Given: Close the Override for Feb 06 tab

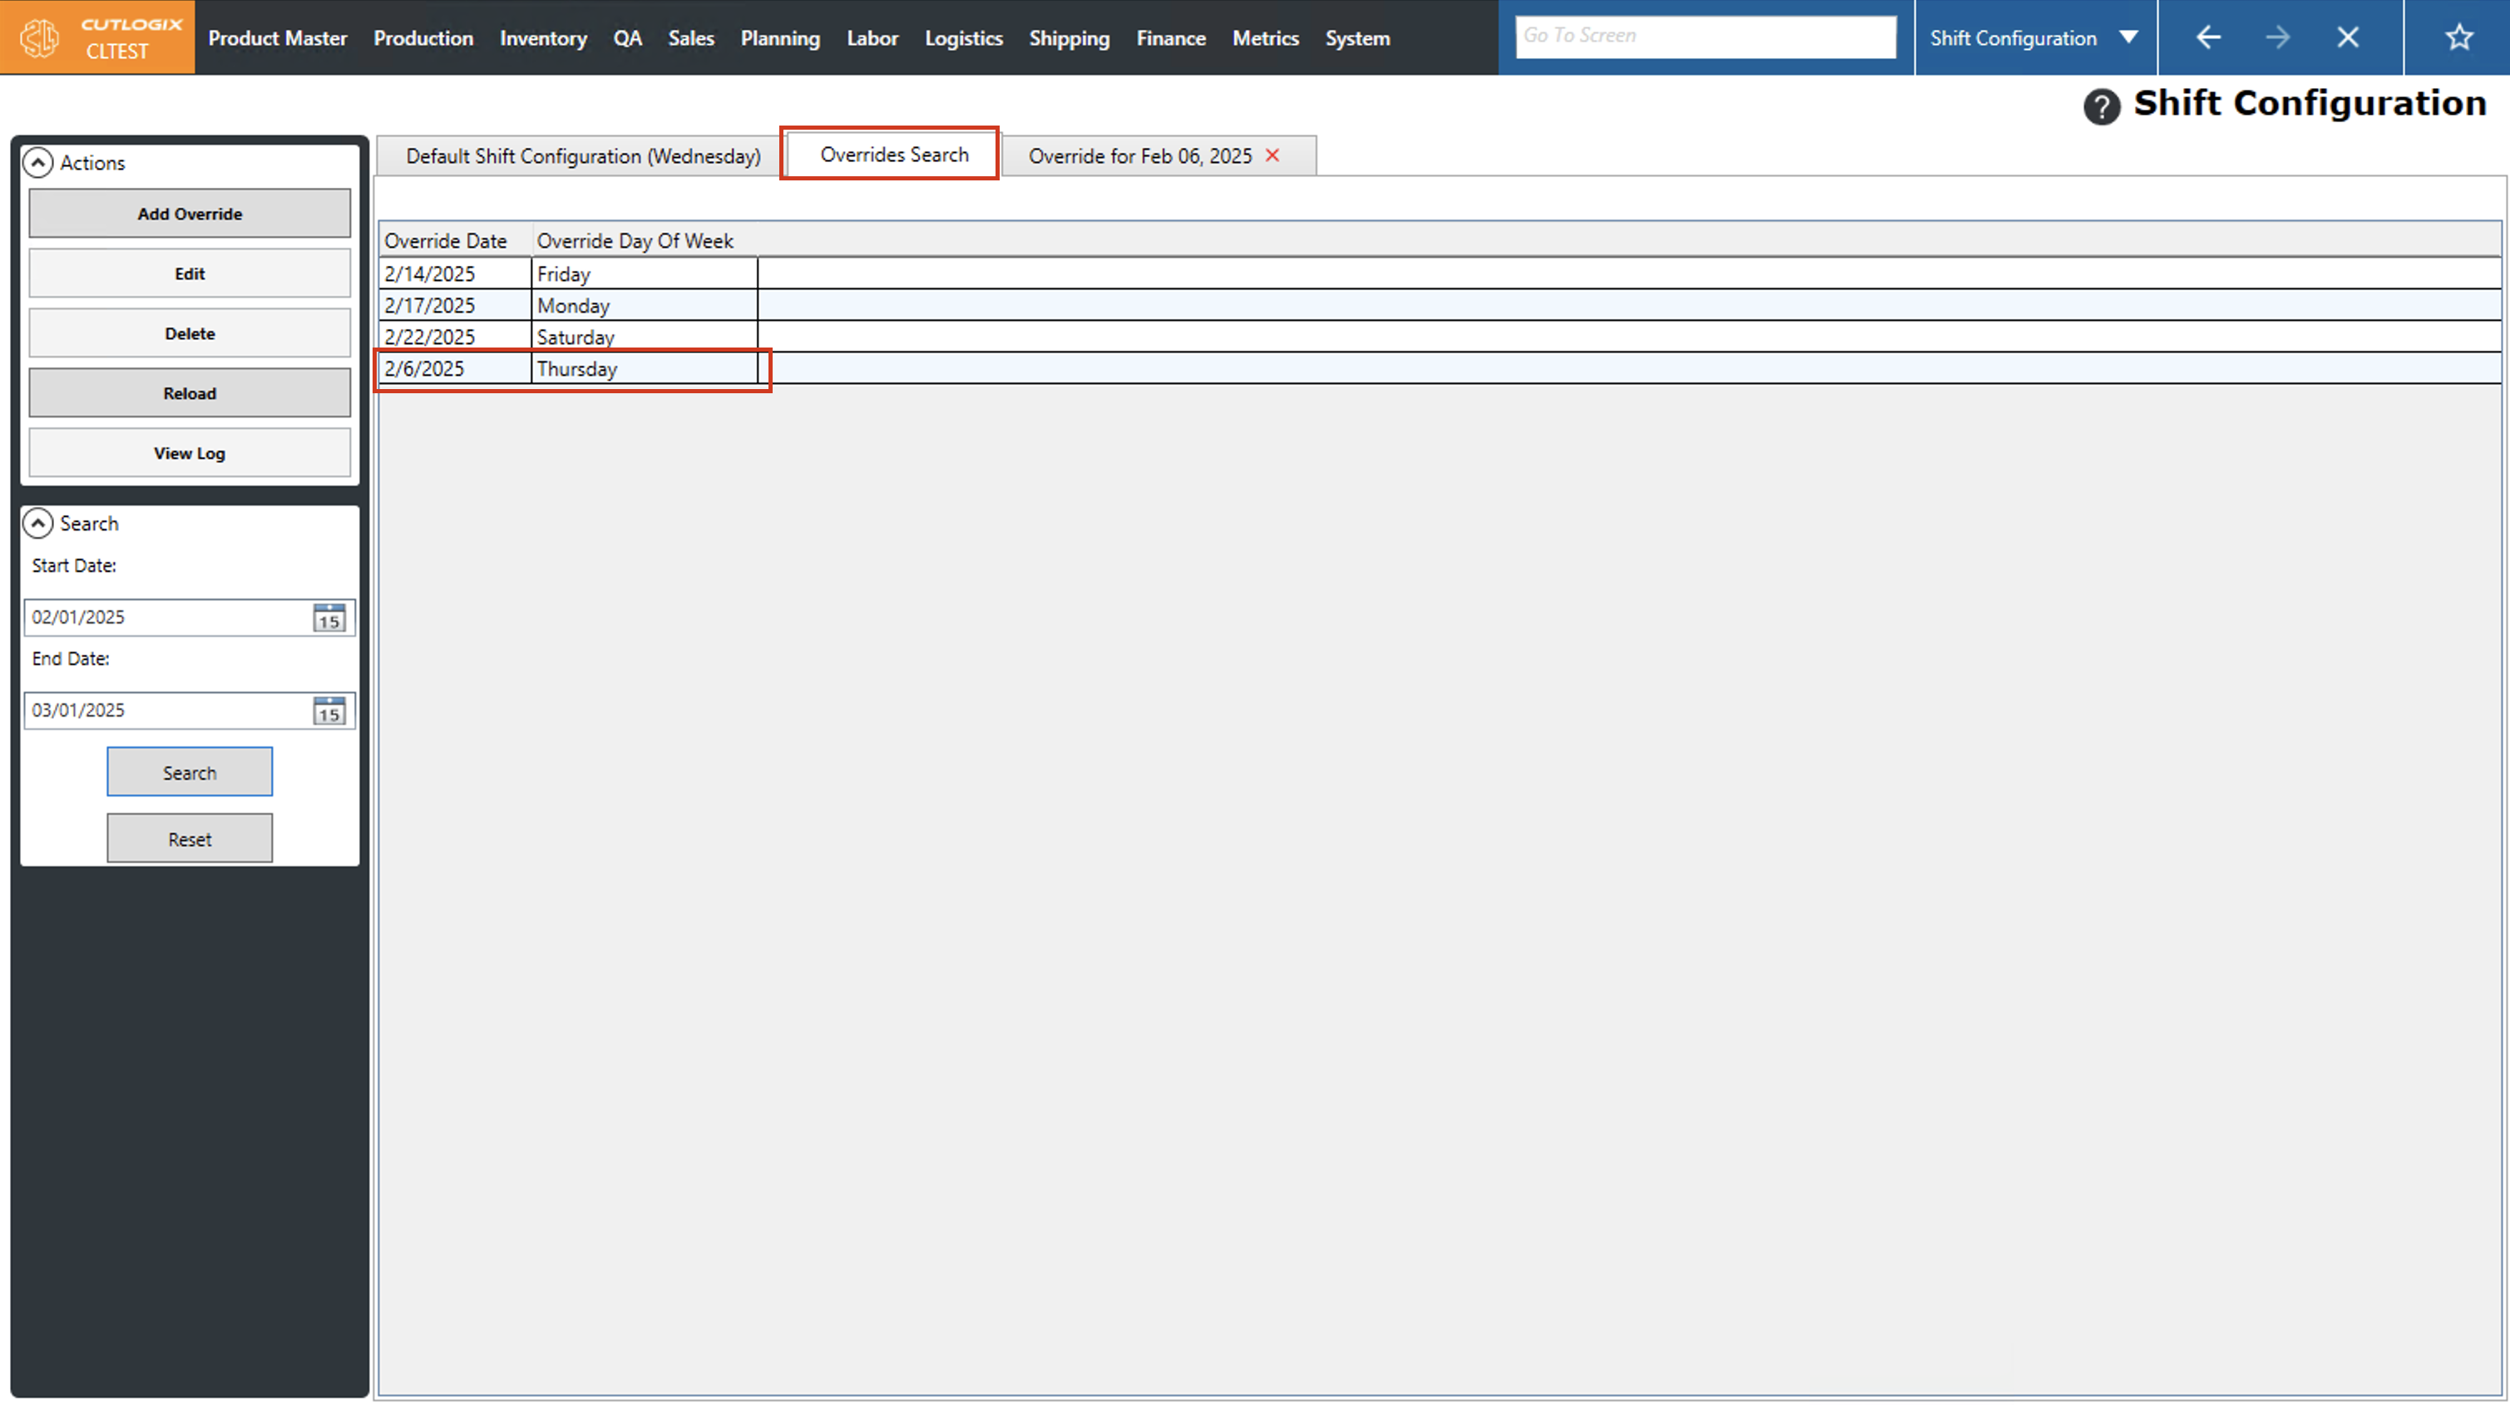Looking at the screenshot, I should pyautogui.click(x=1272, y=156).
